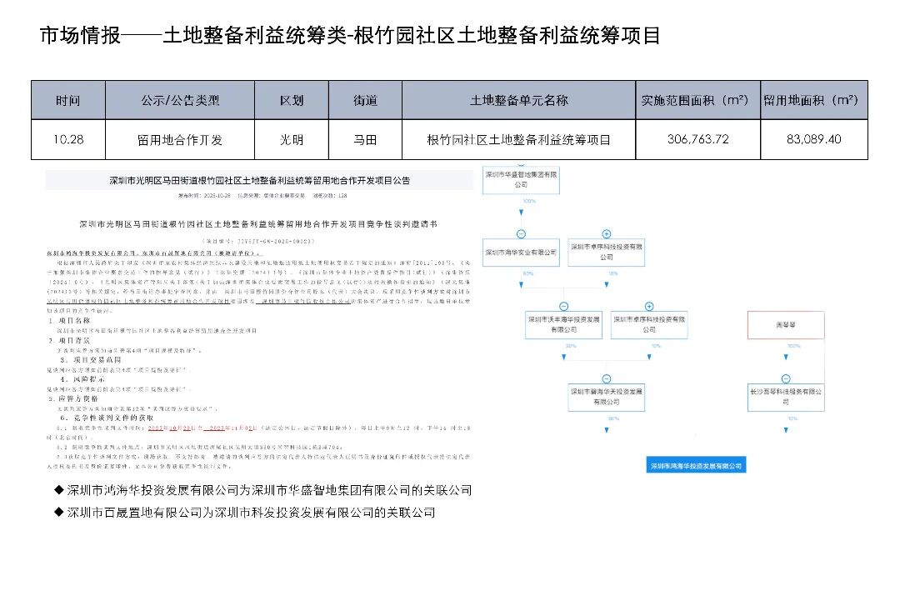The width and height of the screenshot is (900, 601).
Task: Click the 时间 column header
Action: (68, 100)
